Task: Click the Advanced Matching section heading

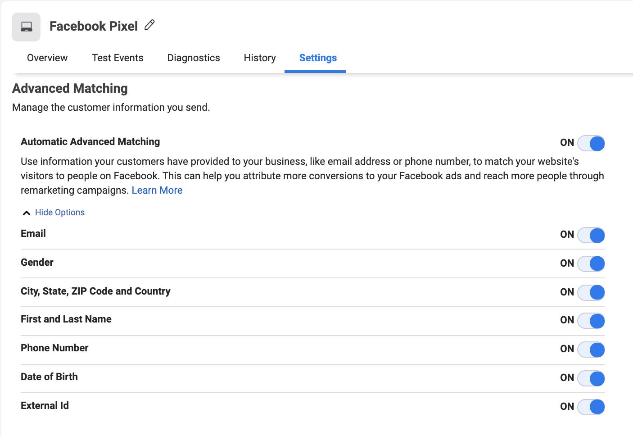Action: [70, 89]
